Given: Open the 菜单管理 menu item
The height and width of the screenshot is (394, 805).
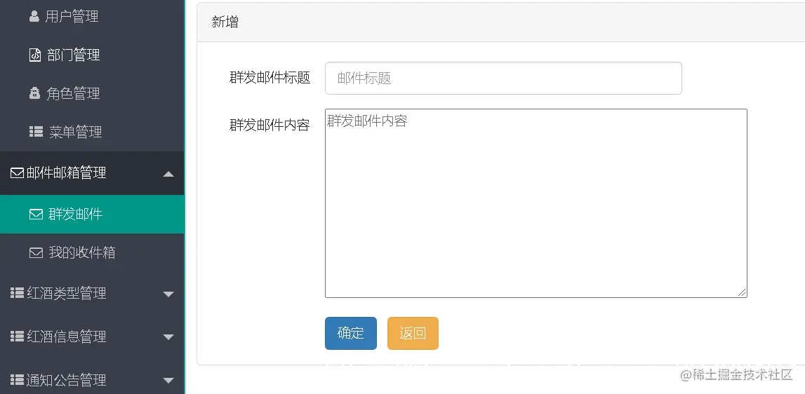Looking at the screenshot, I should tap(92, 132).
